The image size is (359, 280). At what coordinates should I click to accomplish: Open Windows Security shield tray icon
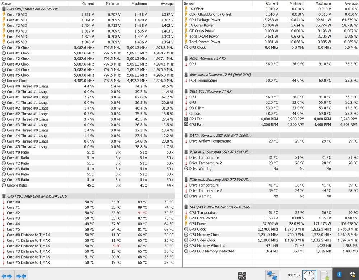point(353,275)
